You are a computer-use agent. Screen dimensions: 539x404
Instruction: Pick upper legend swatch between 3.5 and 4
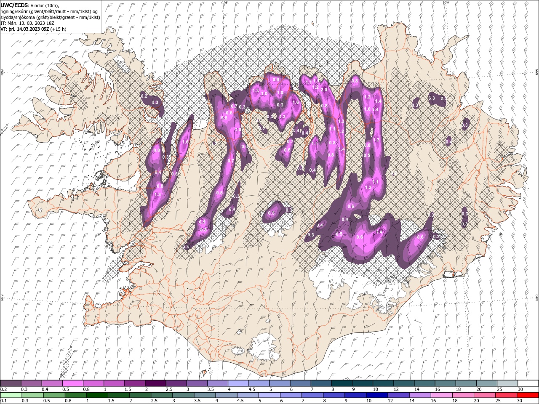[x=218, y=383]
